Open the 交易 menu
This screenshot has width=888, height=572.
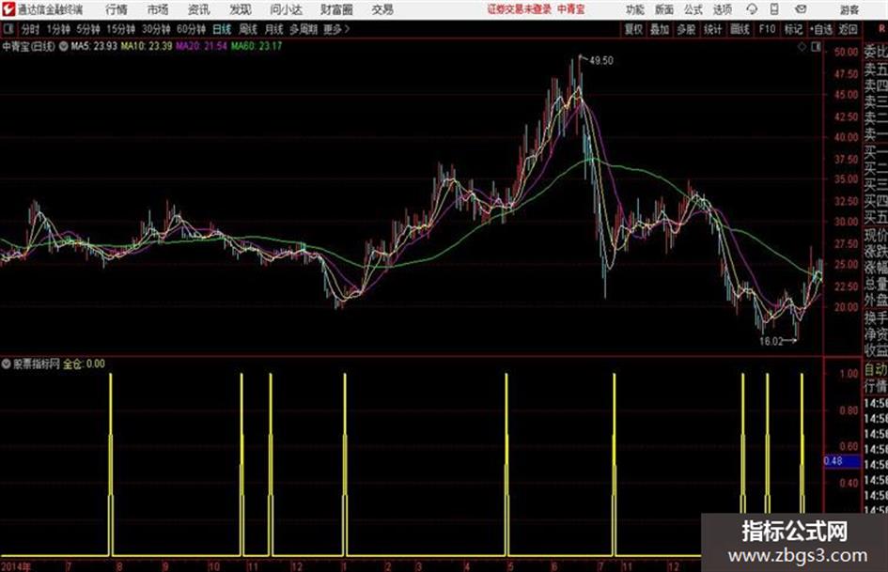(x=382, y=9)
